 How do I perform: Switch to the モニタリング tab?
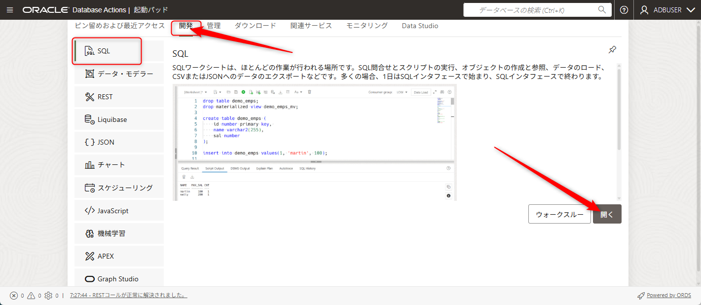[x=367, y=26]
